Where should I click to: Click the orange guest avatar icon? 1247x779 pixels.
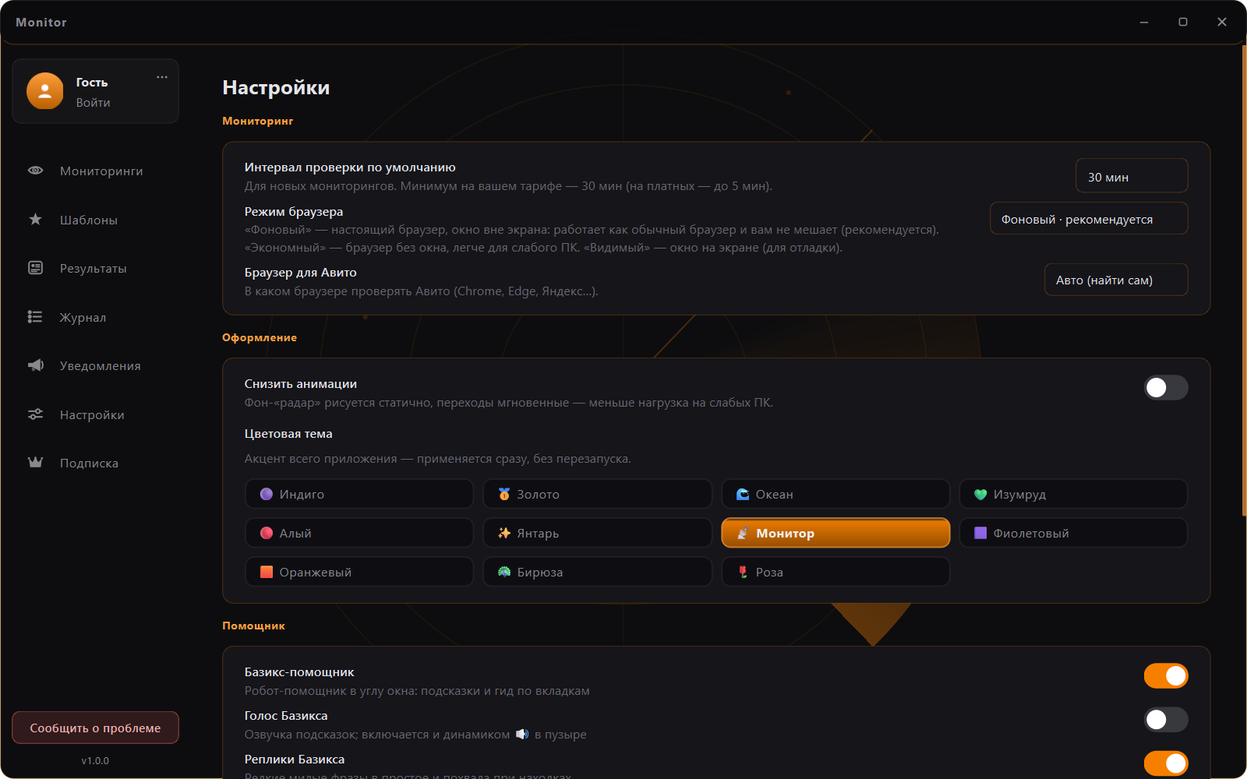(45, 91)
